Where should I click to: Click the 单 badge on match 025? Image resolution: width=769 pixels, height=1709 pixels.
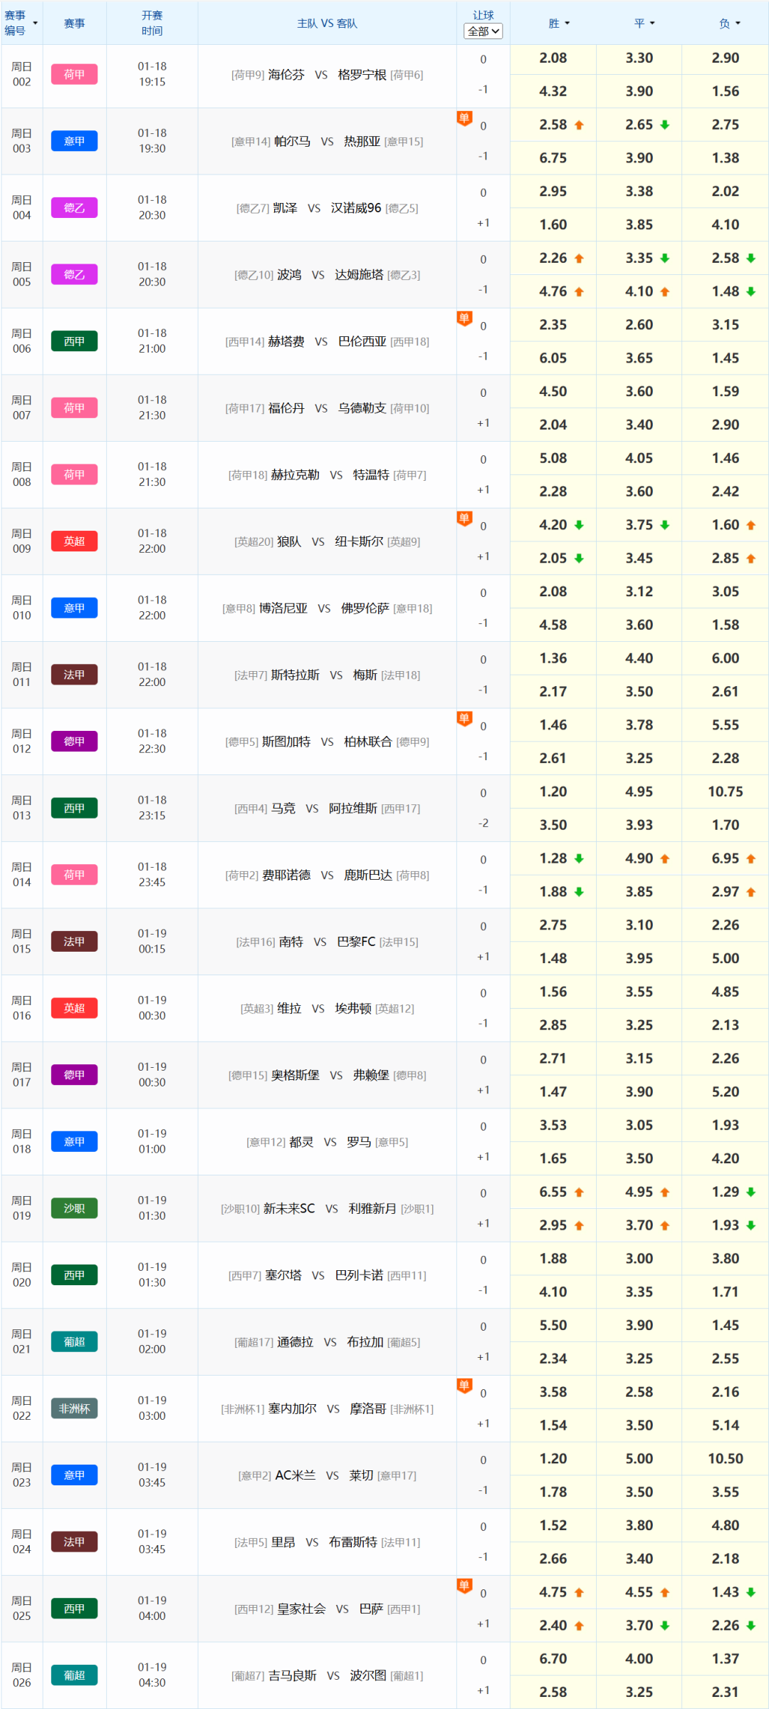point(464,1586)
